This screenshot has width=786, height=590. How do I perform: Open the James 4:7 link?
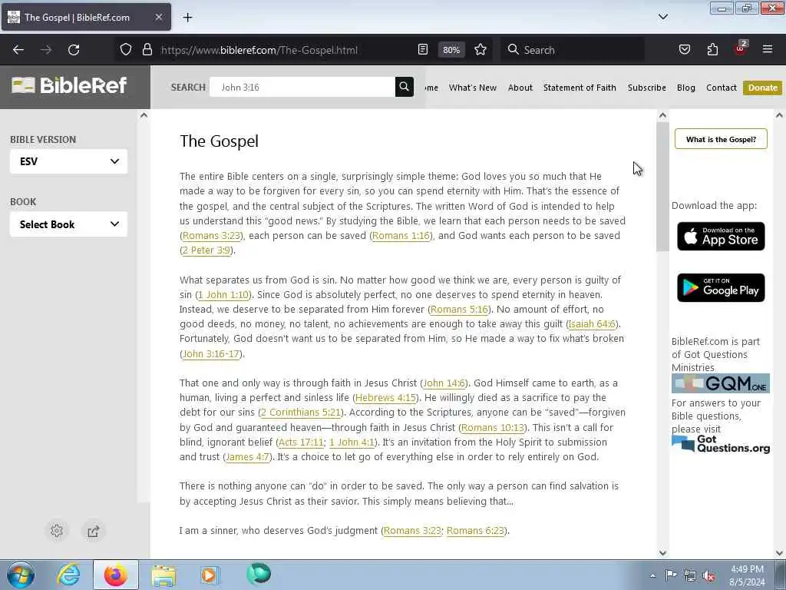[247, 457]
